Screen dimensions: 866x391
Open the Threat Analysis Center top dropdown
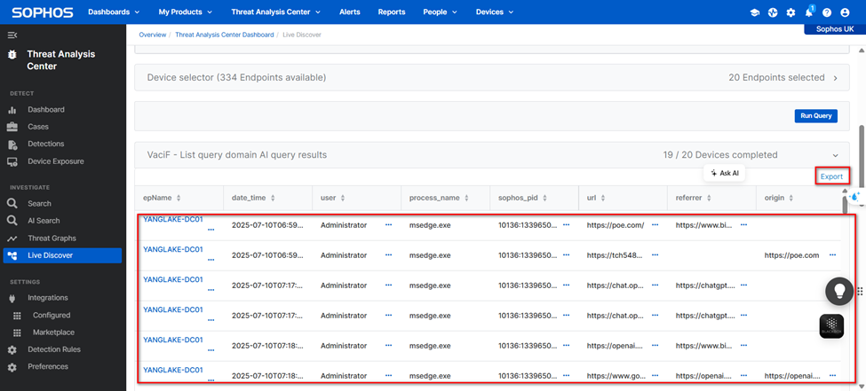pyautogui.click(x=276, y=12)
